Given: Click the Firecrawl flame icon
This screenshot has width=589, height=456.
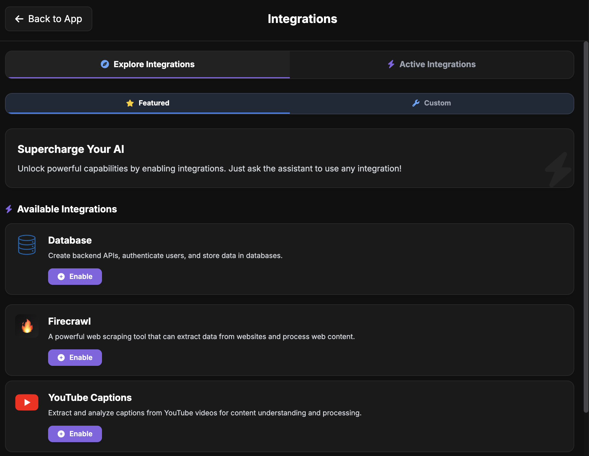Looking at the screenshot, I should pos(27,326).
